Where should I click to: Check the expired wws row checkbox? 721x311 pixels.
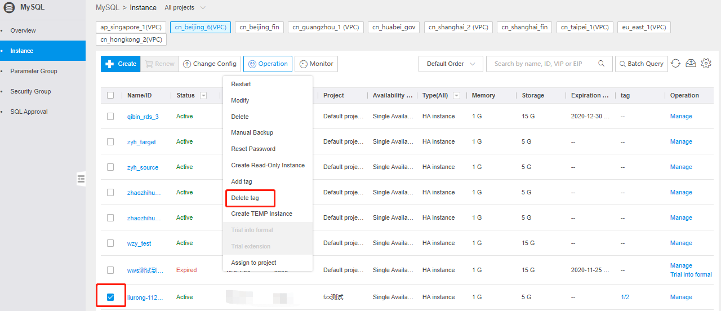point(110,270)
